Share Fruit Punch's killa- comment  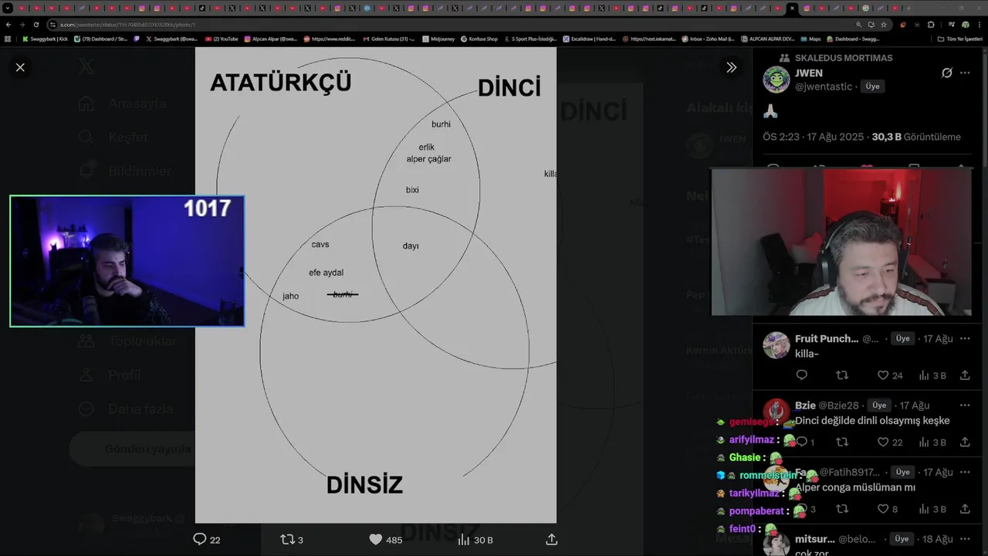(965, 375)
